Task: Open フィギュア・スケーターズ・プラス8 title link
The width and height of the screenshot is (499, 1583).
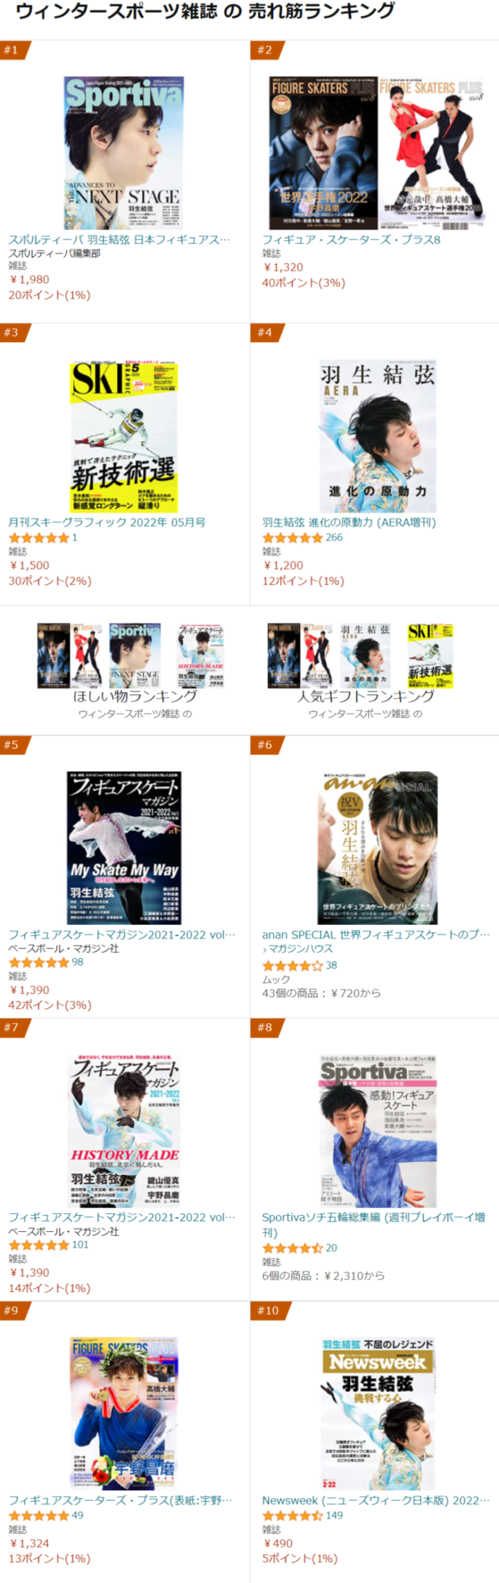Action: (351, 240)
